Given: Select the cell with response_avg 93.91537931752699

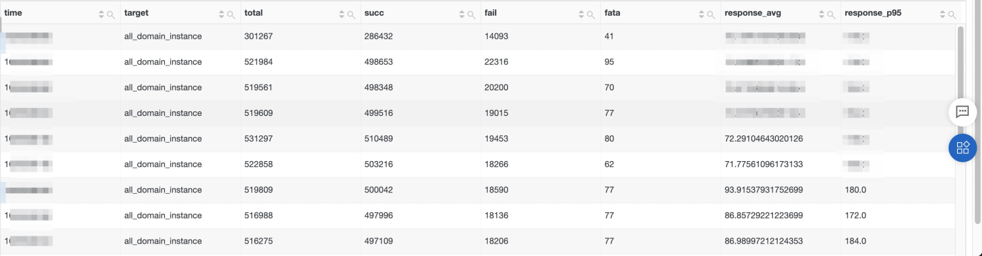Looking at the screenshot, I should pyautogui.click(x=781, y=190).
